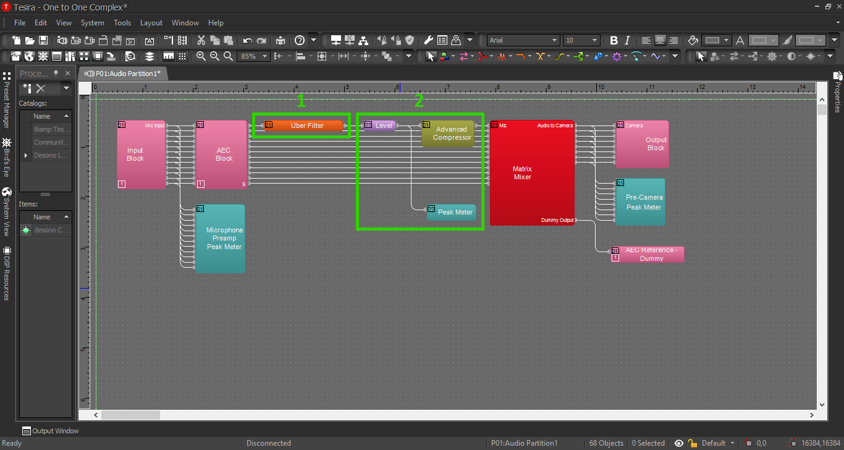The width and height of the screenshot is (844, 450).
Task: Open the waveform equalizer blocks icon
Action: click(502, 56)
